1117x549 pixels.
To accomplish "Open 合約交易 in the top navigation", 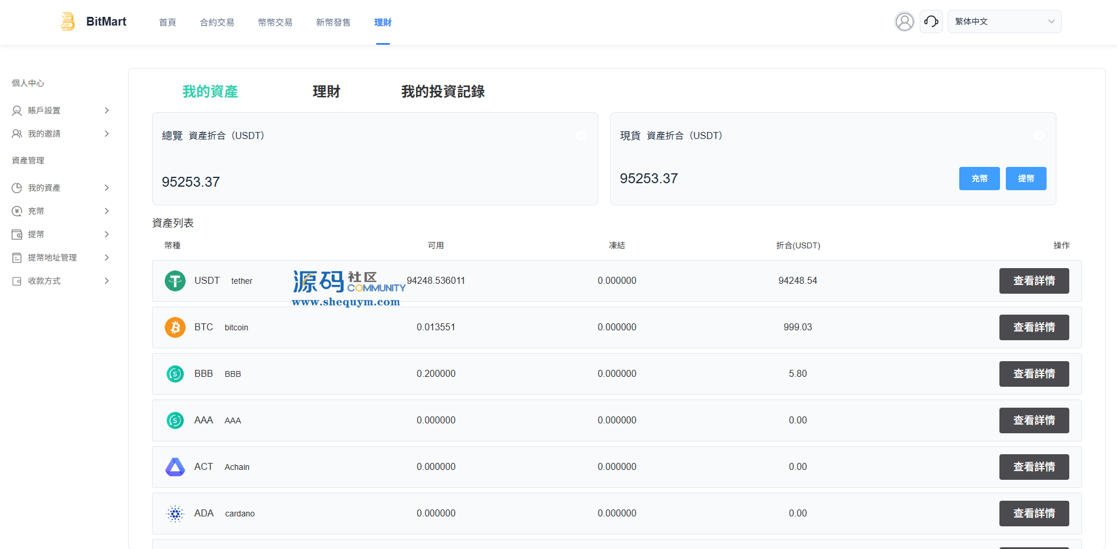I will pyautogui.click(x=217, y=22).
